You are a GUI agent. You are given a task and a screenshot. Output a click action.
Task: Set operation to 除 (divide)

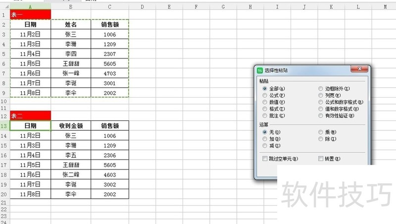pos(321,139)
